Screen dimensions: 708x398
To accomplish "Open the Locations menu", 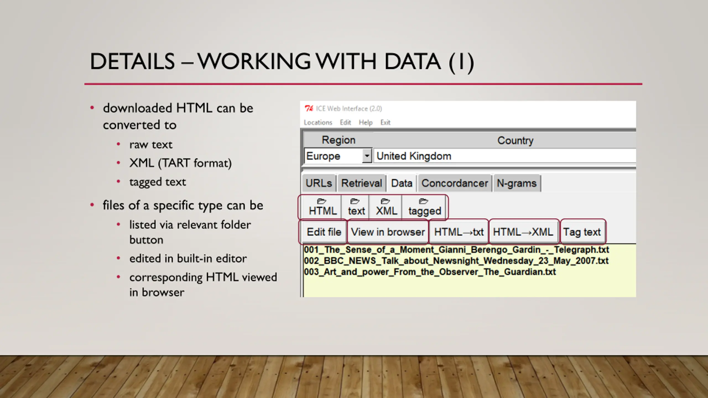I will [x=318, y=122].
